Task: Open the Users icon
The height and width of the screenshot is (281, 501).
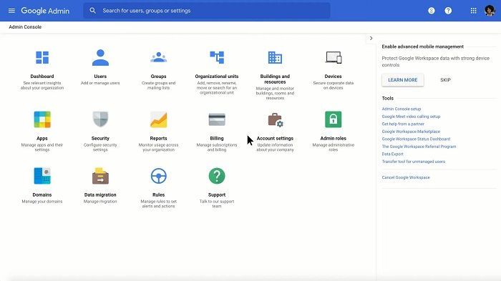Action: point(100,57)
